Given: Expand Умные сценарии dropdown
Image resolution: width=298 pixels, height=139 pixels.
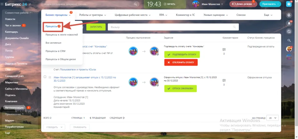Looking at the screenshot, I should pos(215,15).
